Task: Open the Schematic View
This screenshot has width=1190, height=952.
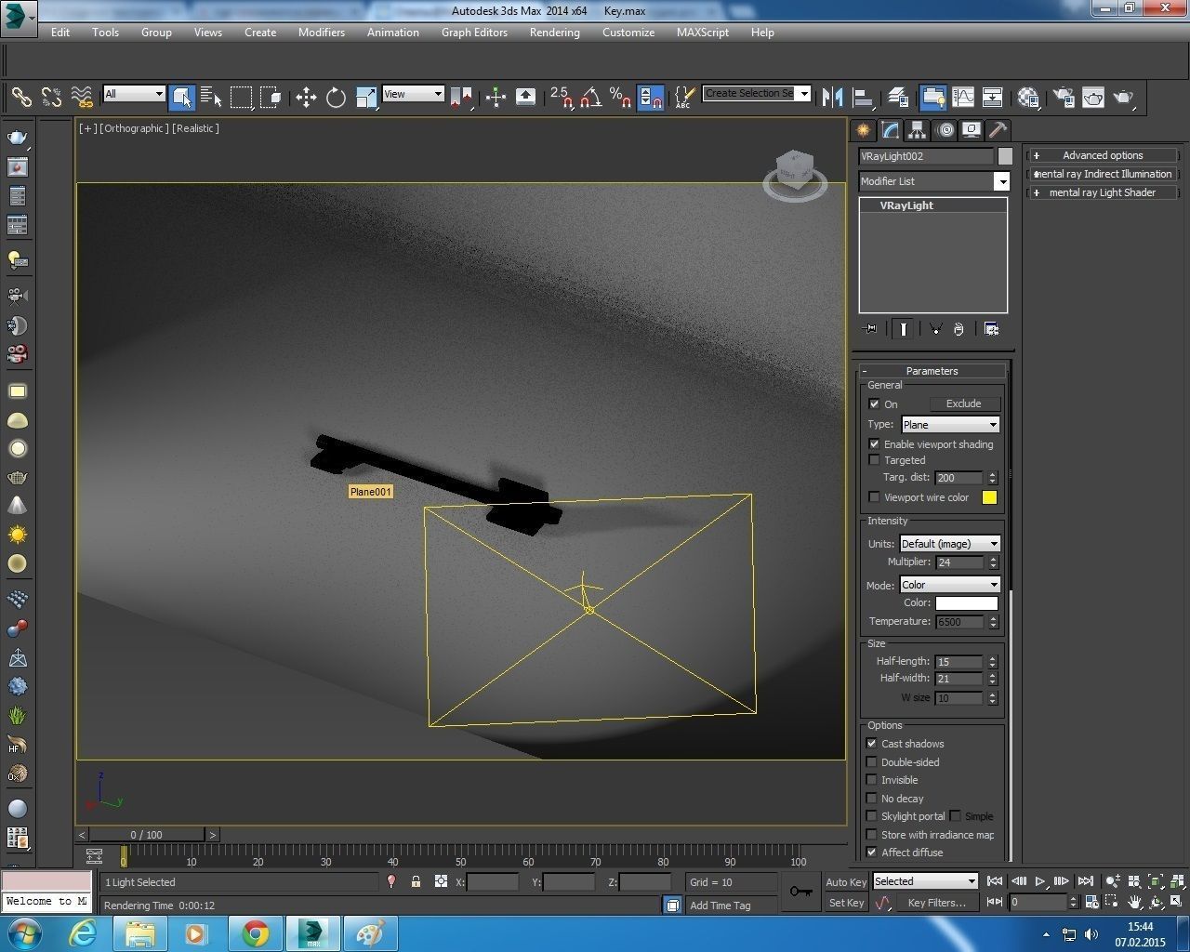Action: tap(993, 97)
